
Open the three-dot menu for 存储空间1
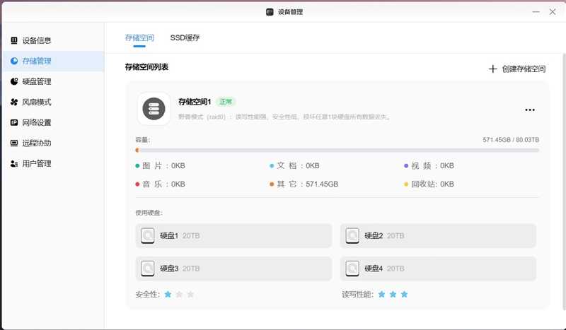530,110
